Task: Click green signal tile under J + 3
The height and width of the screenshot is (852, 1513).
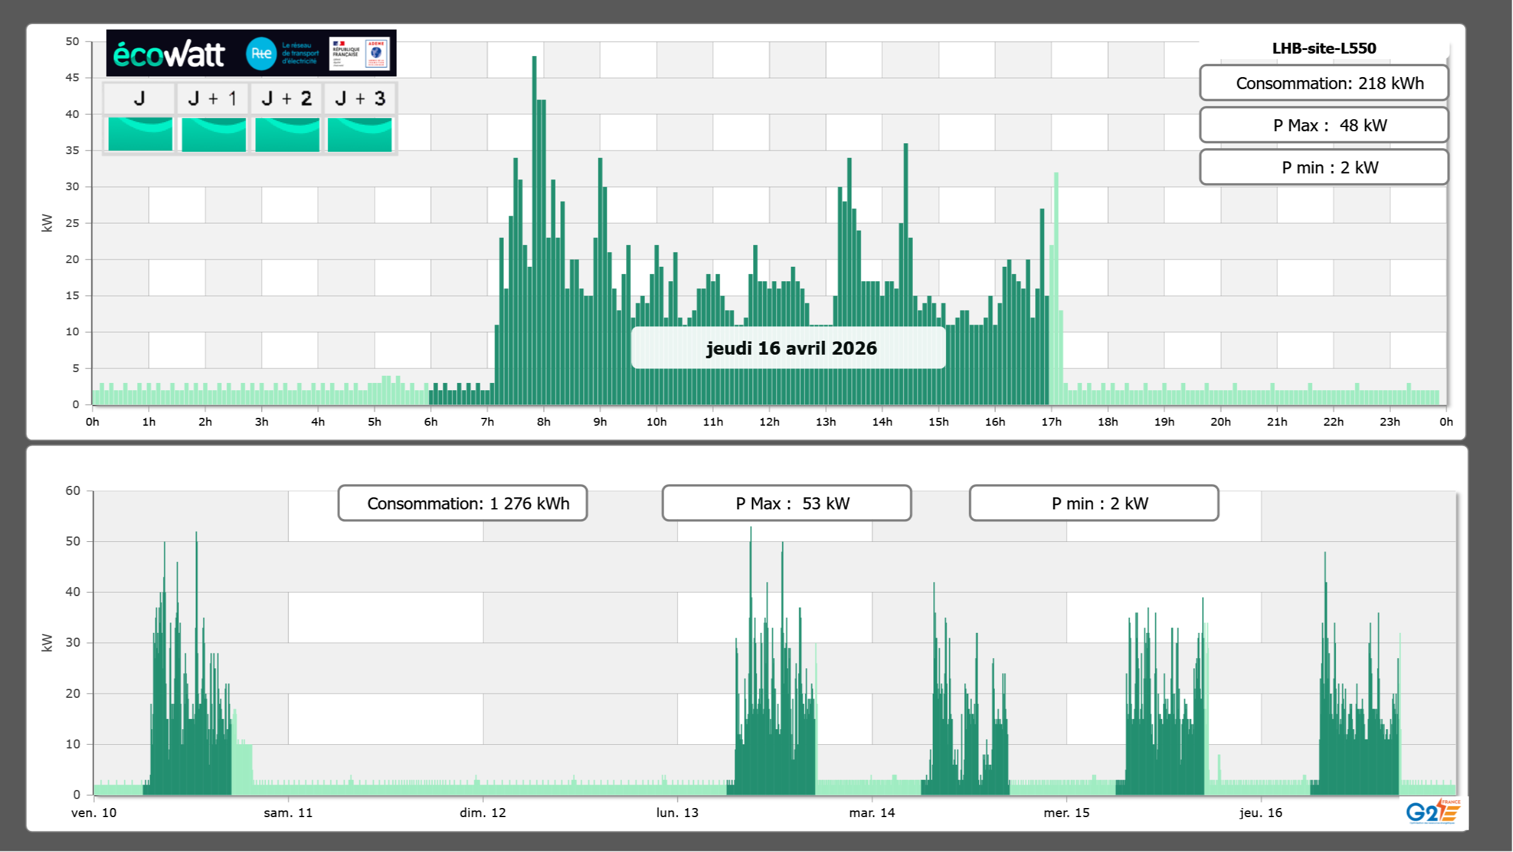Action: click(x=360, y=134)
